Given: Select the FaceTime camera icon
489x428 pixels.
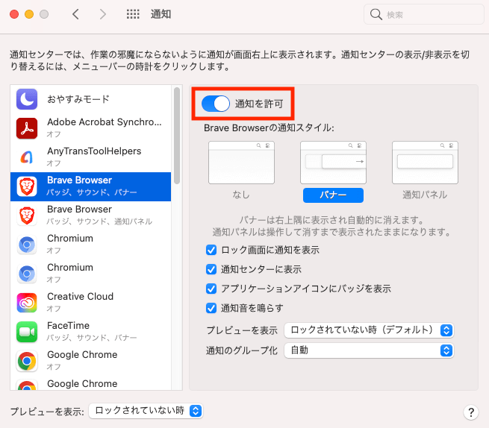Looking at the screenshot, I should point(27,332).
